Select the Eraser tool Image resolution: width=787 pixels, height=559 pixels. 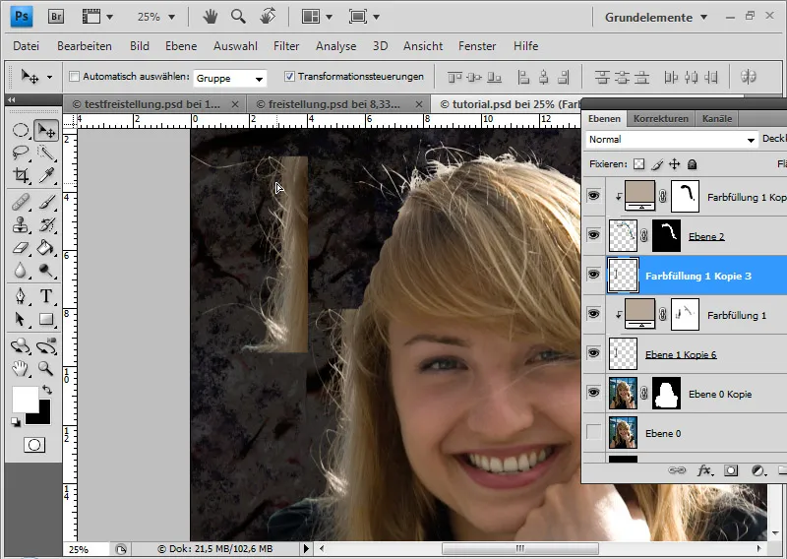click(x=21, y=247)
